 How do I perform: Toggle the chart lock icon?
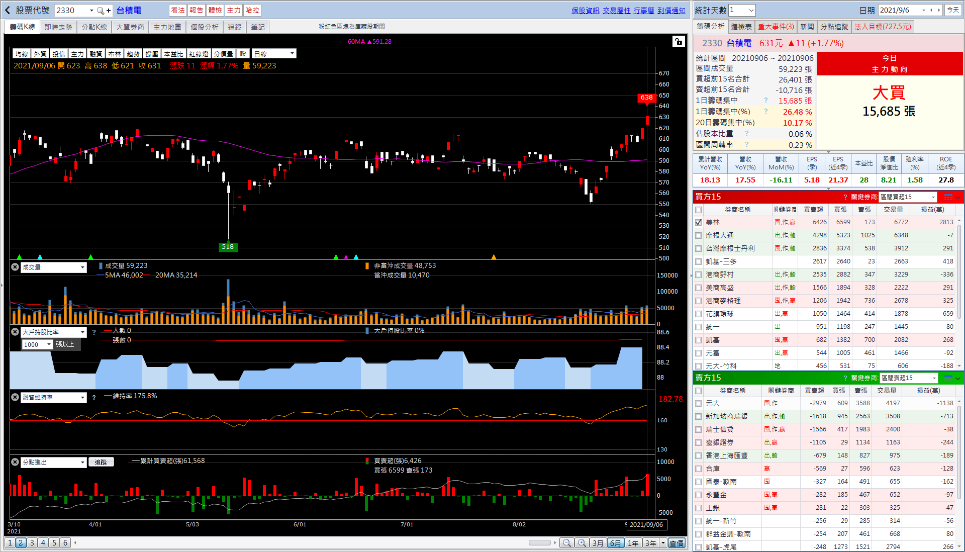pyautogui.click(x=679, y=42)
